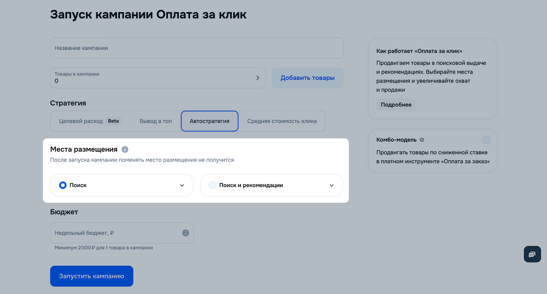This screenshot has width=547, height=294.
Task: Expand Поиск и рекомендации chevron
Action: pyautogui.click(x=332, y=185)
